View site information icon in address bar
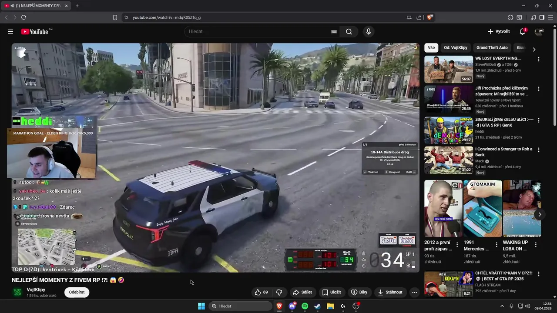Viewport: 557px width, 313px height. (x=126, y=17)
